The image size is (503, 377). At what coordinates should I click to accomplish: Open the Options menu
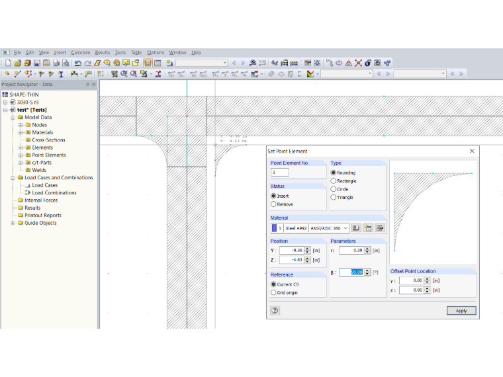(156, 52)
